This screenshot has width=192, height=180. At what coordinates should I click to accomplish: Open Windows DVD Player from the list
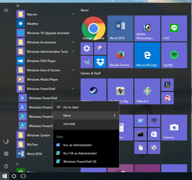(46, 61)
